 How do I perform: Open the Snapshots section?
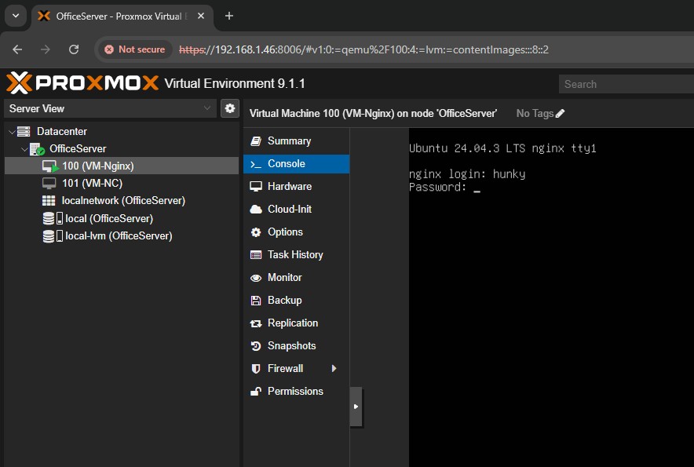pyautogui.click(x=291, y=346)
